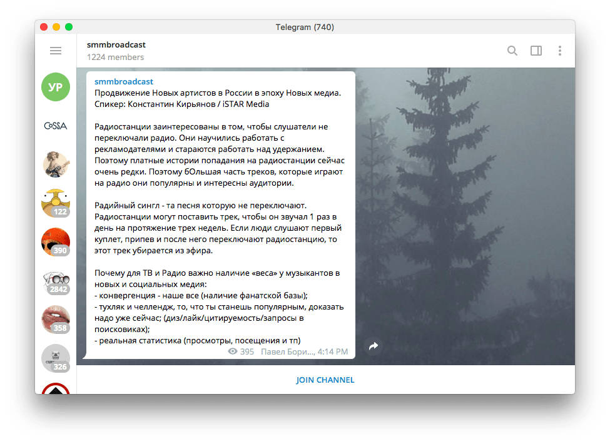
Task: Open the cut-off red circle avatar chat
Action: coord(56,388)
